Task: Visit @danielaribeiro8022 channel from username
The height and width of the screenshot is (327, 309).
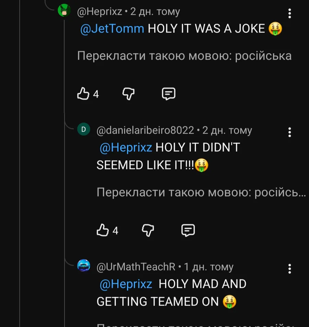Action: tap(145, 130)
